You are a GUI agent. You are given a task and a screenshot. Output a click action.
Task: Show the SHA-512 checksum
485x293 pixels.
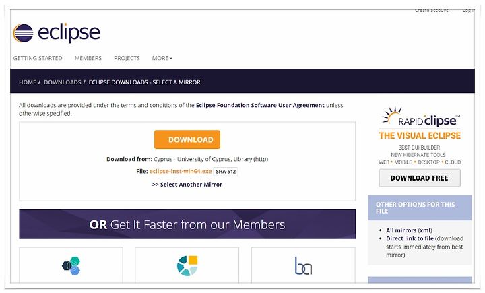[x=226, y=171]
